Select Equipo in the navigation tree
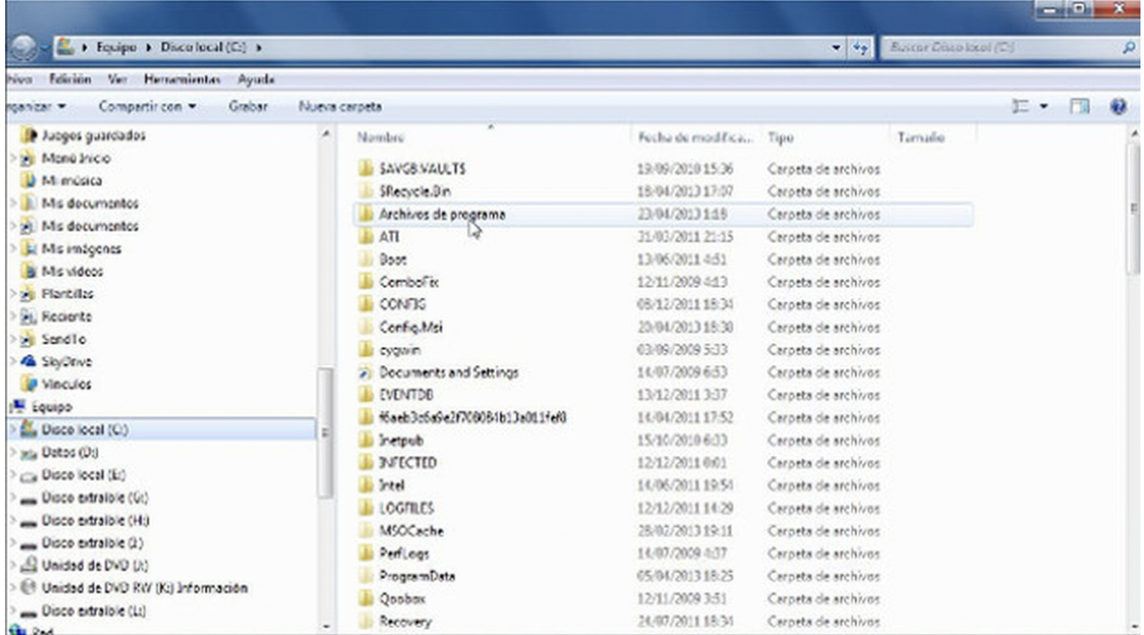Image resolution: width=1144 pixels, height=635 pixels. (52, 407)
